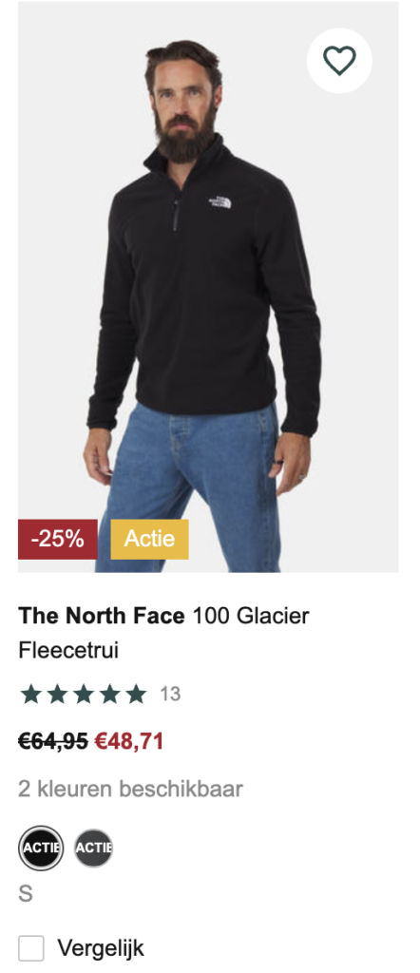The height and width of the screenshot is (973, 420).
Task: Select the size S label
Action: pos(26,894)
